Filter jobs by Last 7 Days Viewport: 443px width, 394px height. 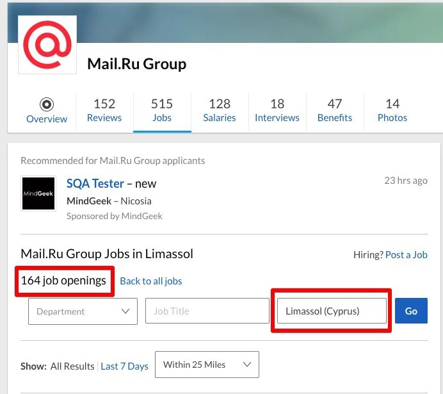point(124,366)
